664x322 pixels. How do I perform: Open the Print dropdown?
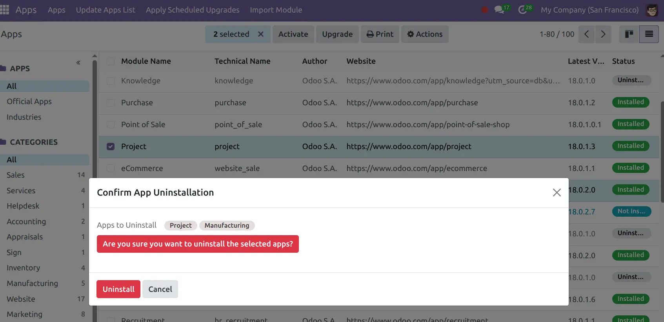[380, 34]
